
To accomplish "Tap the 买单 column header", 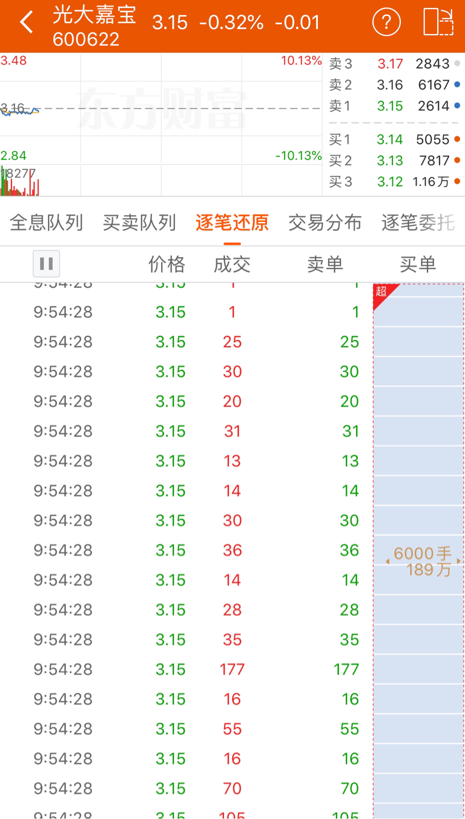I will point(418,264).
